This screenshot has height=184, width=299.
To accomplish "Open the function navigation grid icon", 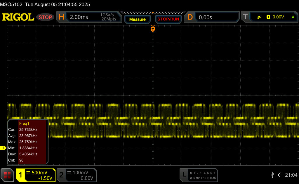I will click(x=7, y=175).
